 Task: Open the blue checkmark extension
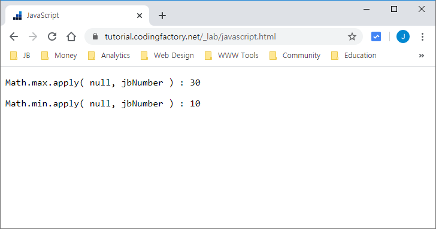tap(376, 36)
